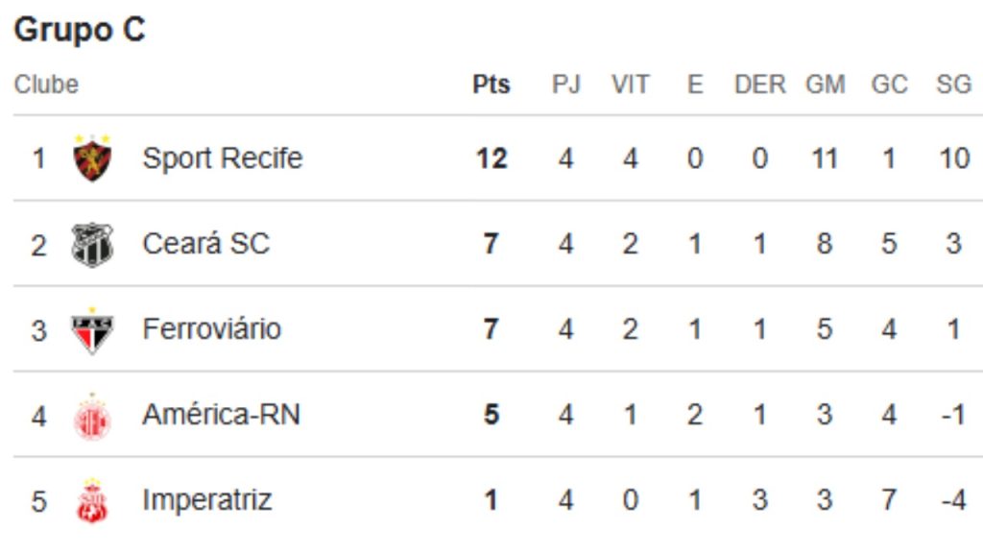Click the América-RN club crest

(93, 416)
